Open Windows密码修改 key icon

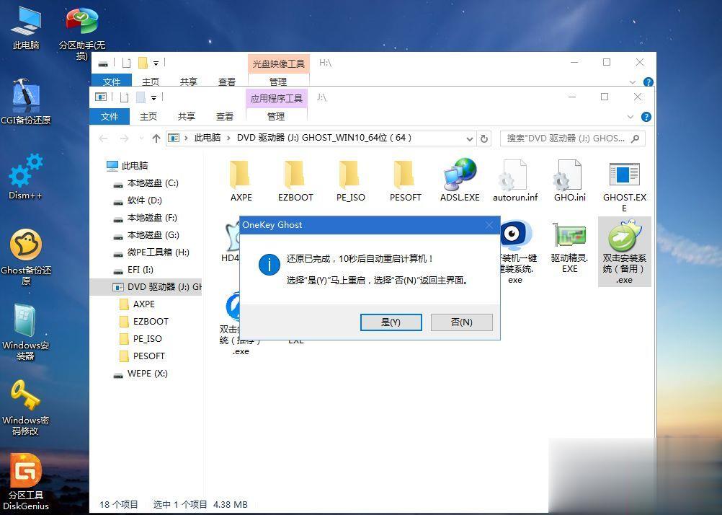click(x=26, y=408)
